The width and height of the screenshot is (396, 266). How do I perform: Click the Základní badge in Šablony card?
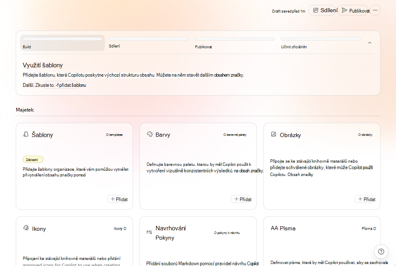point(33,160)
